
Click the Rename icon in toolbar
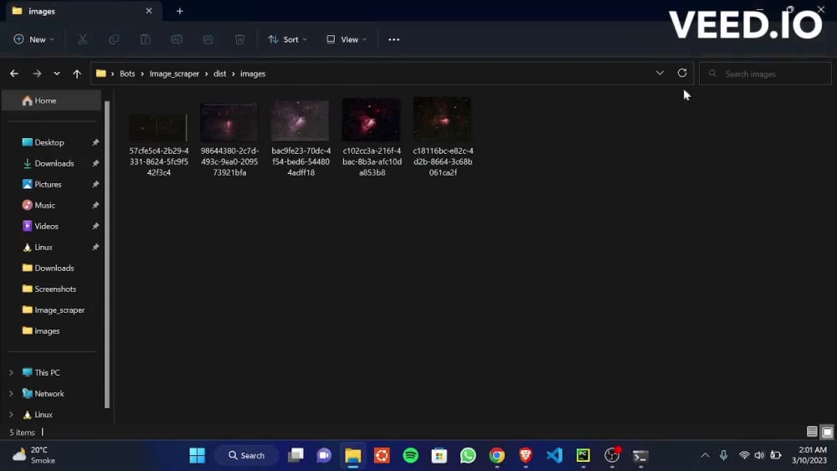pyautogui.click(x=177, y=39)
